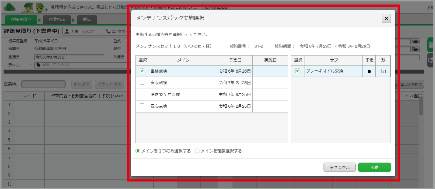The width and height of the screenshot is (435, 189).
Task: Switch to 詳細見積り tab in background window
Action: [x=21, y=20]
